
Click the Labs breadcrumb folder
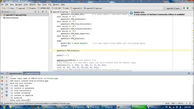coord(66,8)
